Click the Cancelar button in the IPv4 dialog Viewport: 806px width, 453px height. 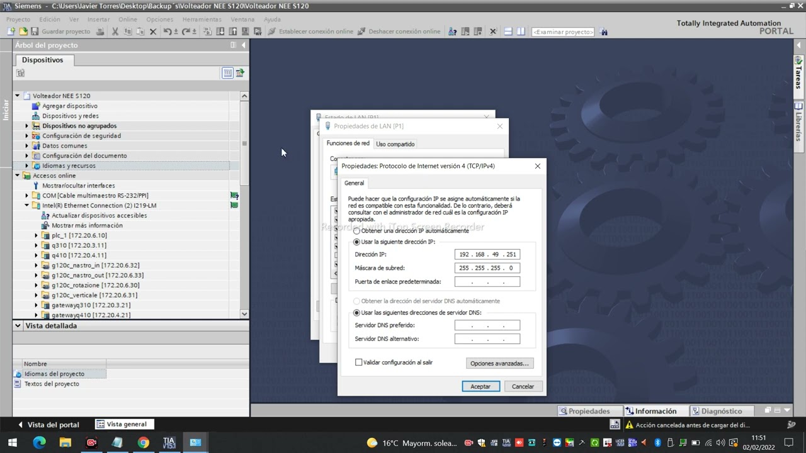523,386
